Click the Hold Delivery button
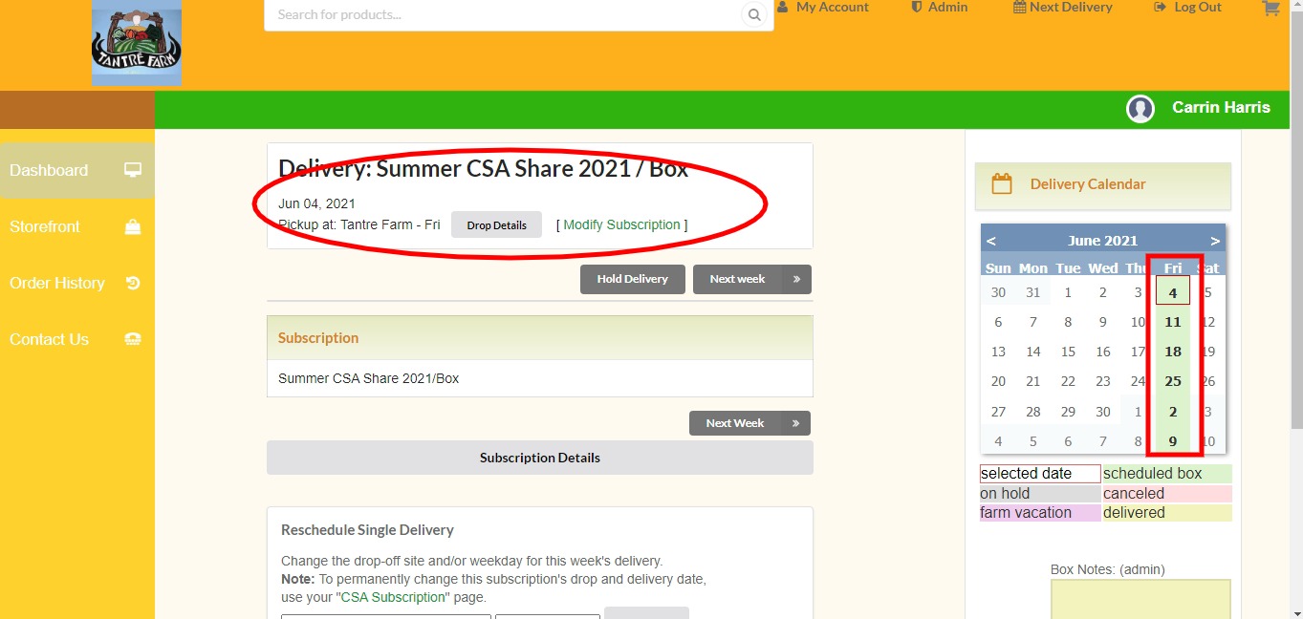 (x=632, y=279)
